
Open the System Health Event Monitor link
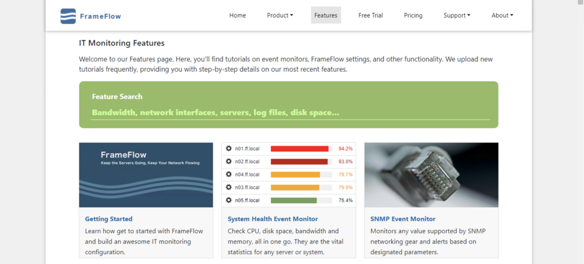(x=273, y=219)
